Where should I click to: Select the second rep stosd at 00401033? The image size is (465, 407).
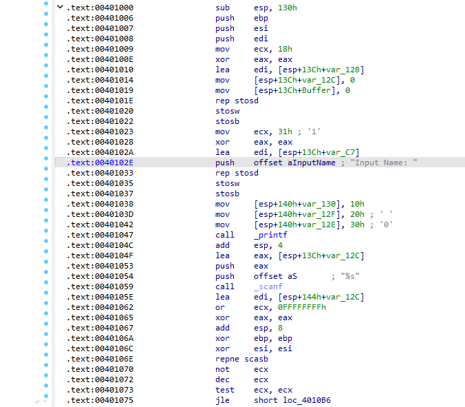point(237,173)
